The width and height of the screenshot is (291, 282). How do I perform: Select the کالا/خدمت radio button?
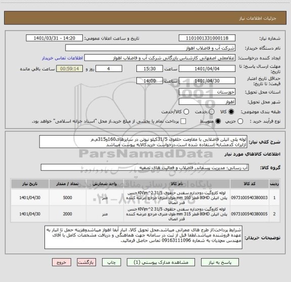(186, 112)
